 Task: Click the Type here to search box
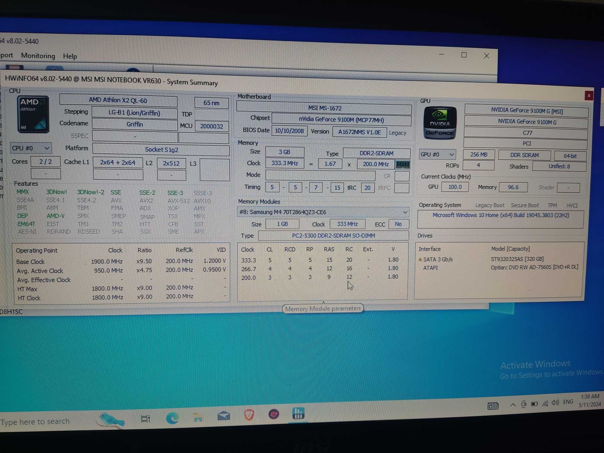[x=35, y=422]
